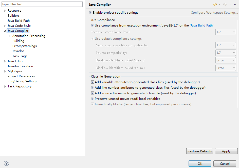This screenshot has height=168, width=239.
Task: Collapse the Java Compiler tree node
Action: [5, 31]
